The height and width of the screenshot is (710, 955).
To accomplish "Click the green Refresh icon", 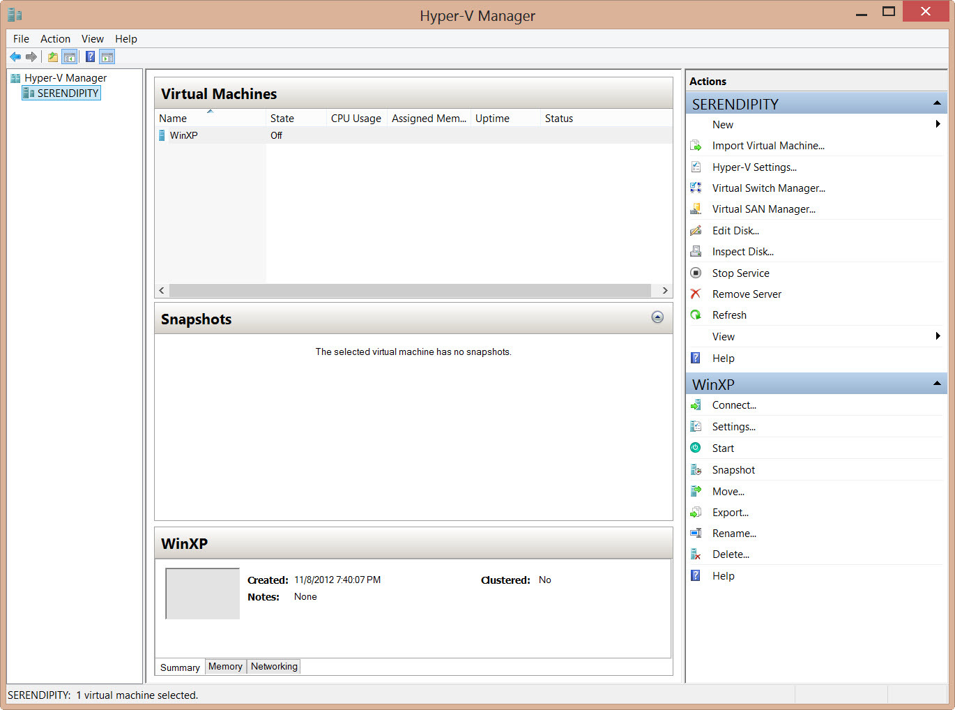I will 696,315.
